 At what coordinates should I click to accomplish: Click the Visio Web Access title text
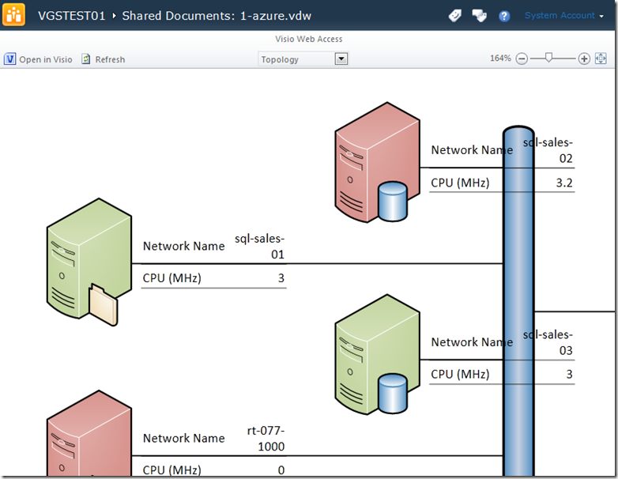pos(309,39)
